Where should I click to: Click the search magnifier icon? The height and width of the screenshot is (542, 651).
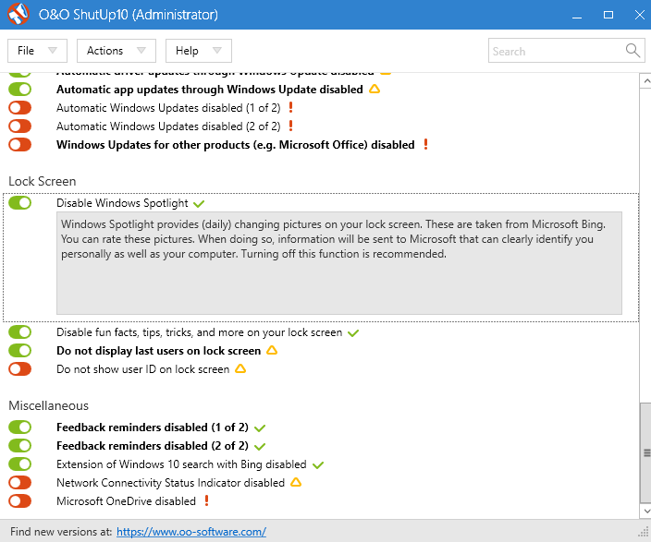click(633, 51)
